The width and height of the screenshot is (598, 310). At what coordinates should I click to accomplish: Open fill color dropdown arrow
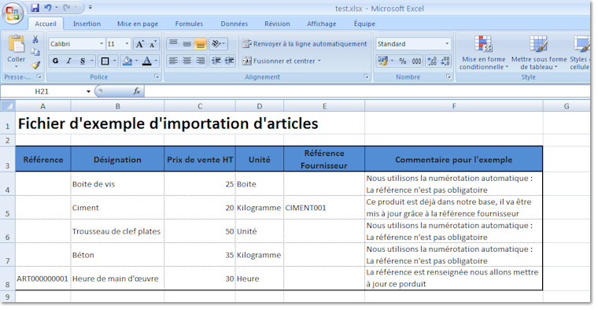[x=136, y=61]
